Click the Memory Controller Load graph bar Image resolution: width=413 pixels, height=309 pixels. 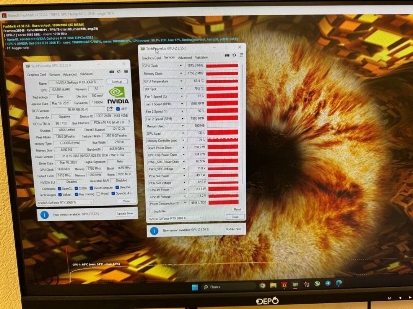[x=223, y=140]
